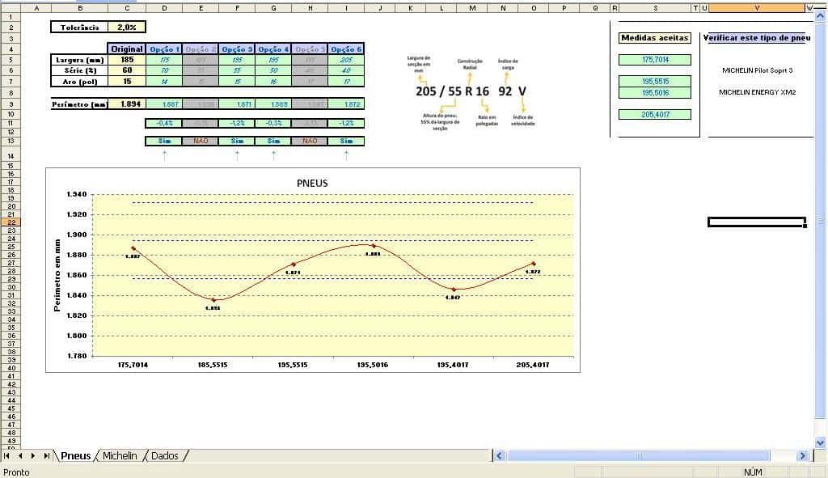Click the MICHELIN Pilot Soprt 3 text
Viewport: 828px width, 478px height.
(x=757, y=70)
